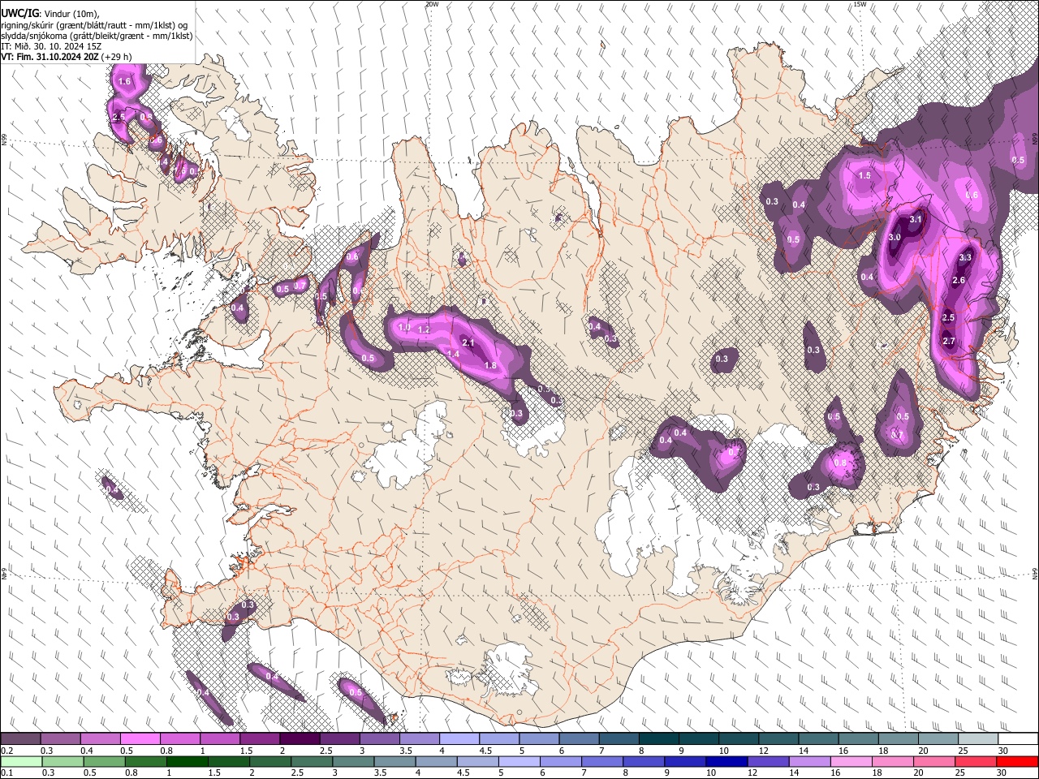
Task: Click the "0.2" label under the upper legend
Action: coord(6,751)
